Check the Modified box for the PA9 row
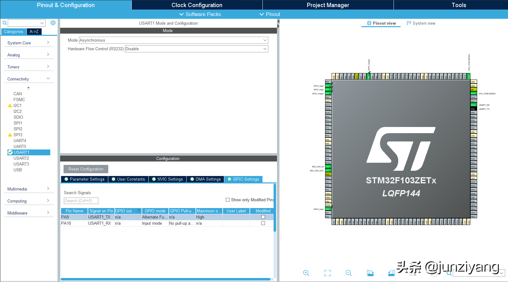This screenshot has width=508, height=282. 263,217
